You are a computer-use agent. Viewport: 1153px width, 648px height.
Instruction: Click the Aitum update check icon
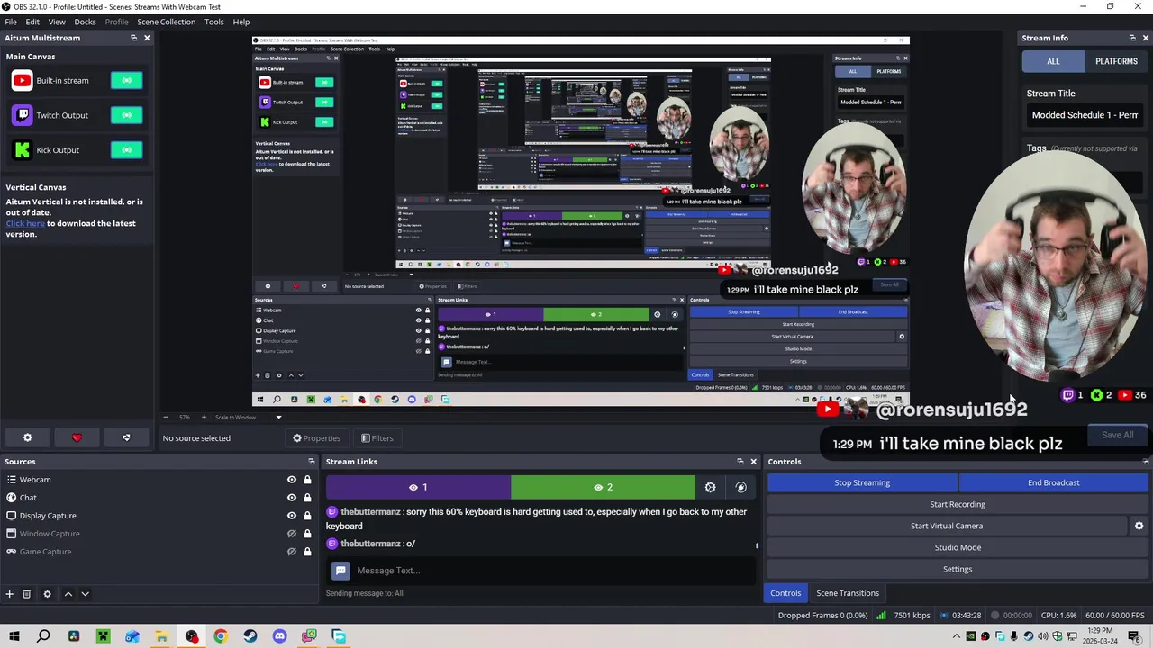(126, 437)
